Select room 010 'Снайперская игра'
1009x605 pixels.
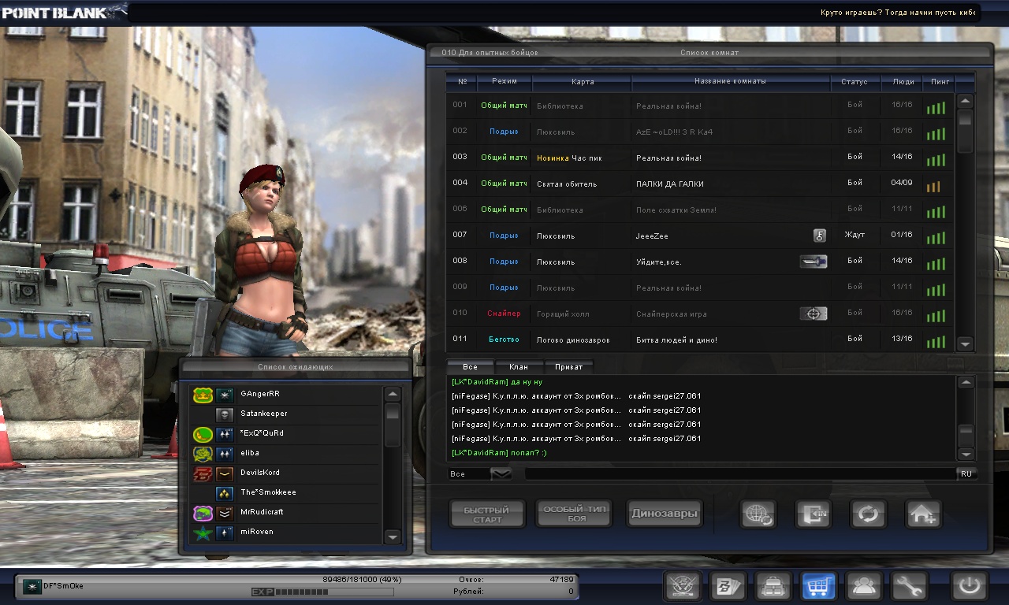point(700,314)
